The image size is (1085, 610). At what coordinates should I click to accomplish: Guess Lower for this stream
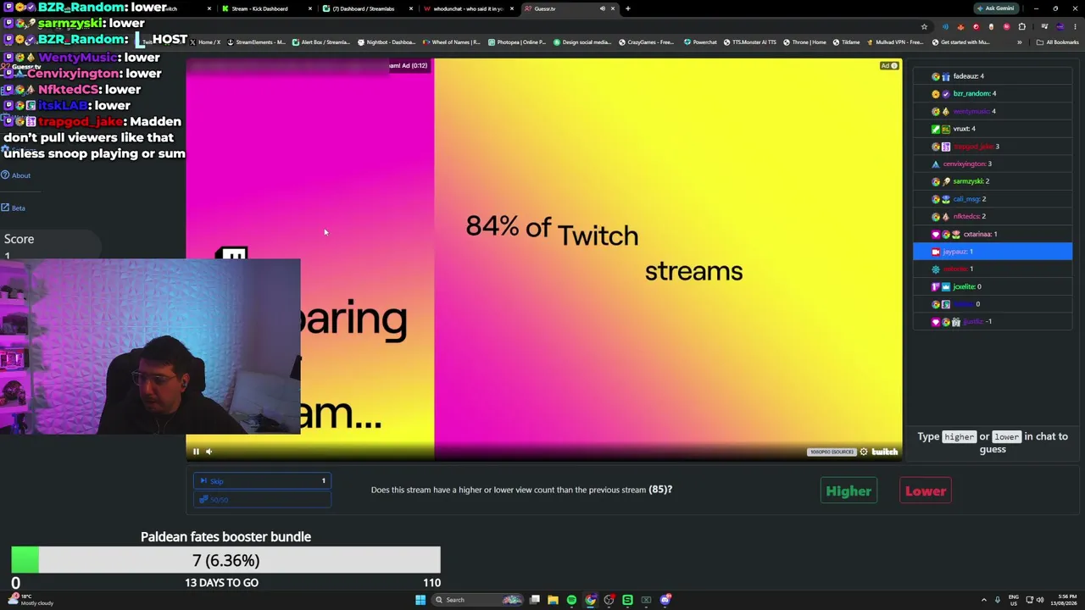(x=926, y=491)
